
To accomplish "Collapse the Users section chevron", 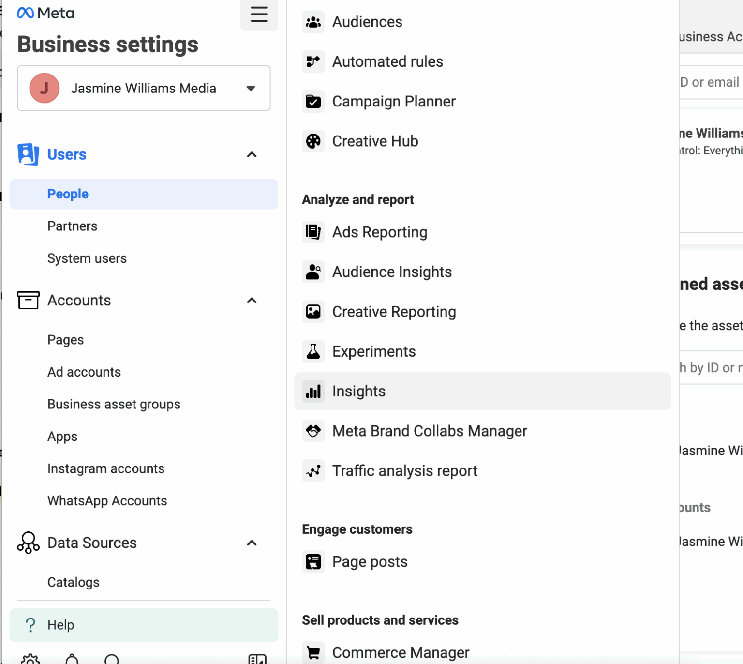I will [252, 154].
